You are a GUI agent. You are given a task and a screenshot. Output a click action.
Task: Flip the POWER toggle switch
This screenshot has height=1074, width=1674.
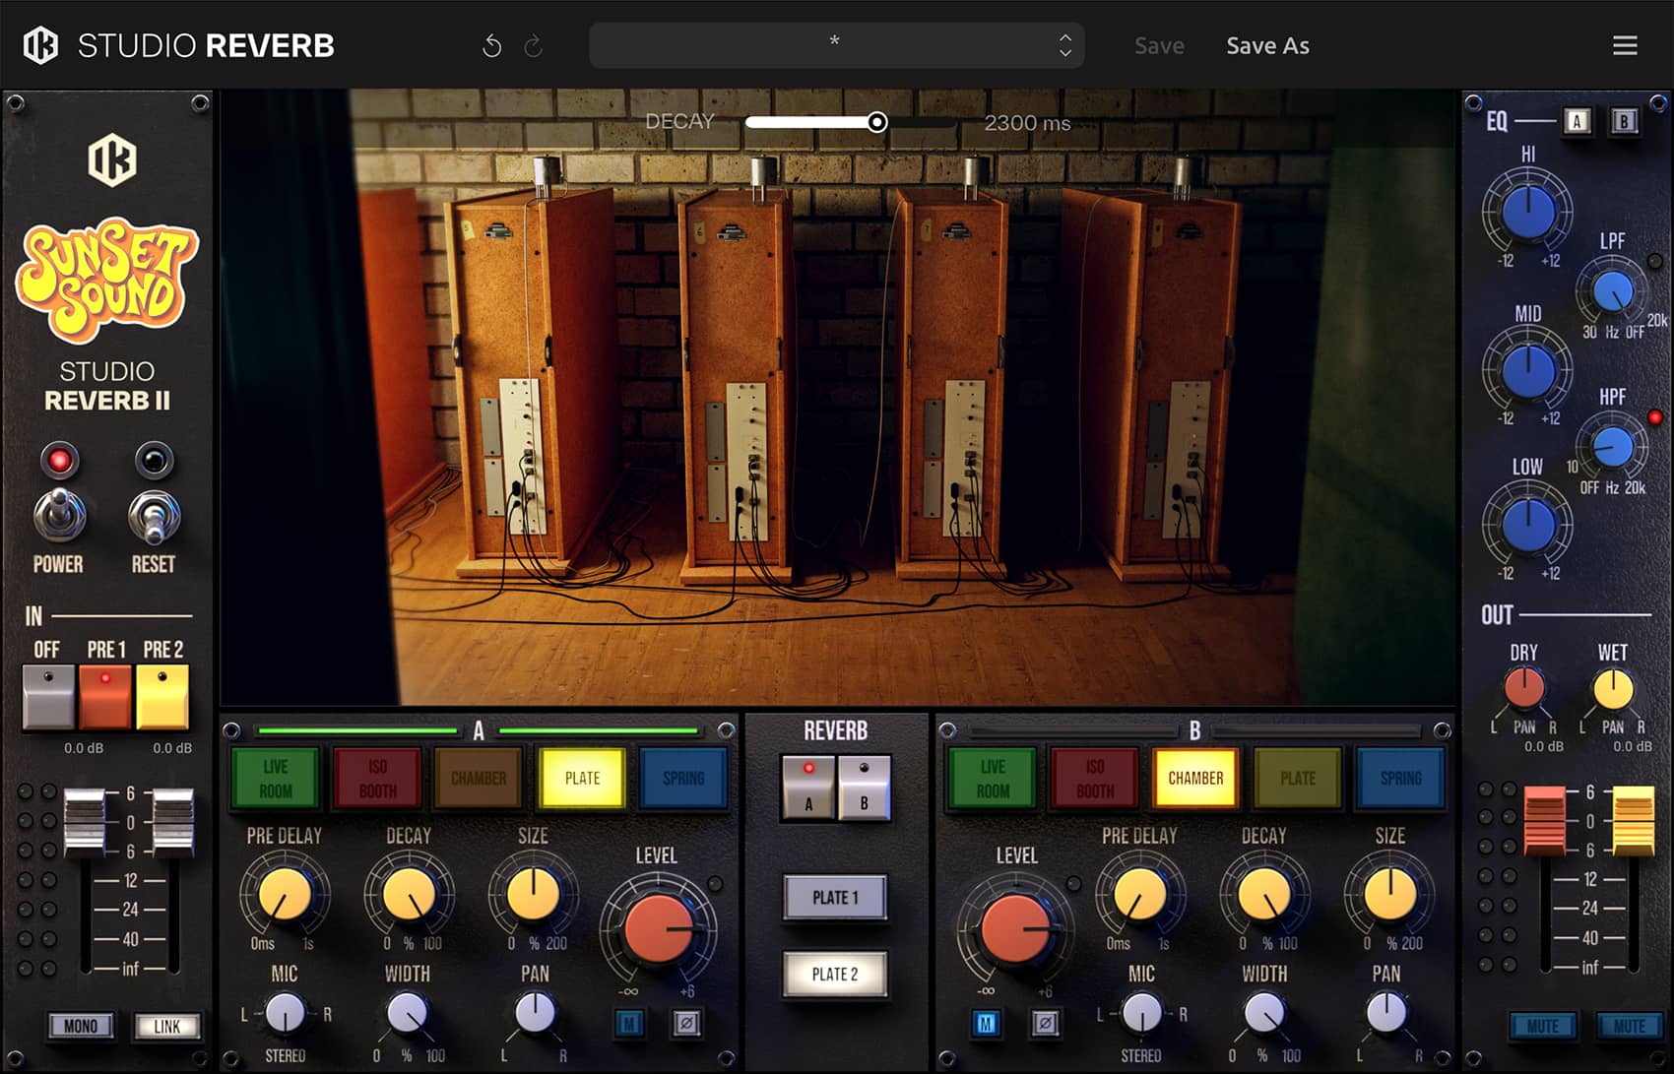pos(60,516)
